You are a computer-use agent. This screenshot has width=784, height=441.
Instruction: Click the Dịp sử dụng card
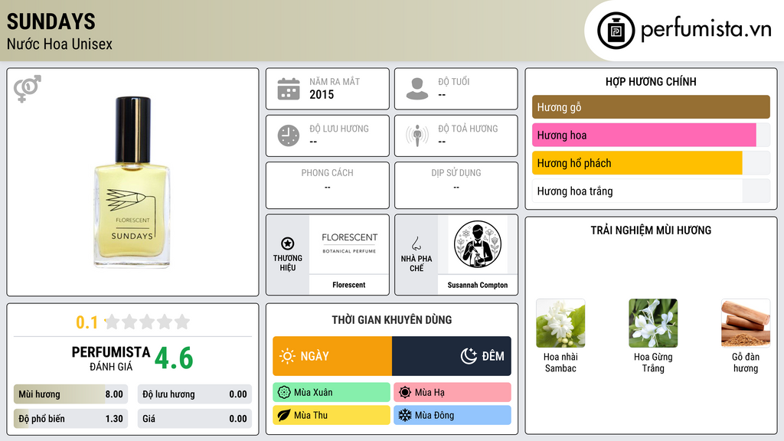456,185
